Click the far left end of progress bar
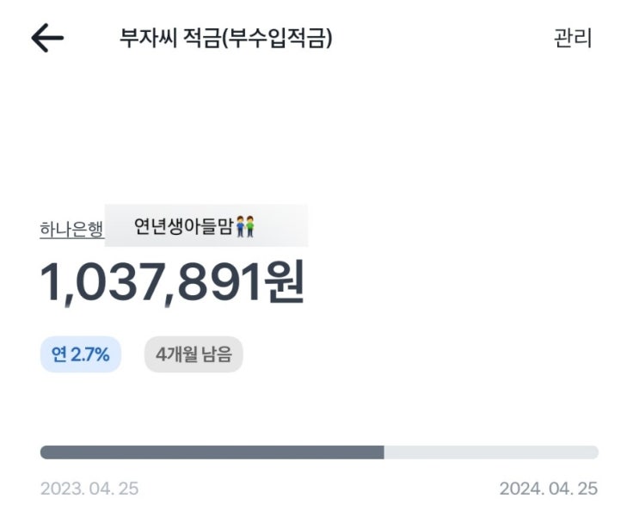The height and width of the screenshot is (523, 639). [x=45, y=452]
